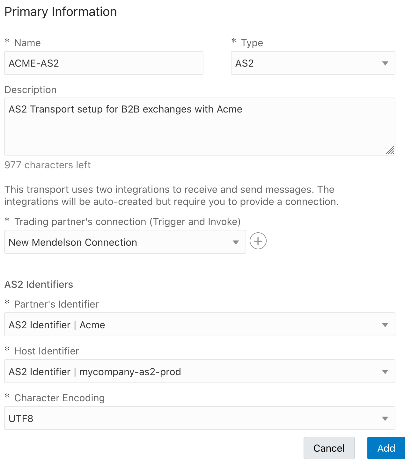Image resolution: width=412 pixels, height=473 pixels.
Task: Focus the Name field containing ACME-AS2
Action: point(104,63)
